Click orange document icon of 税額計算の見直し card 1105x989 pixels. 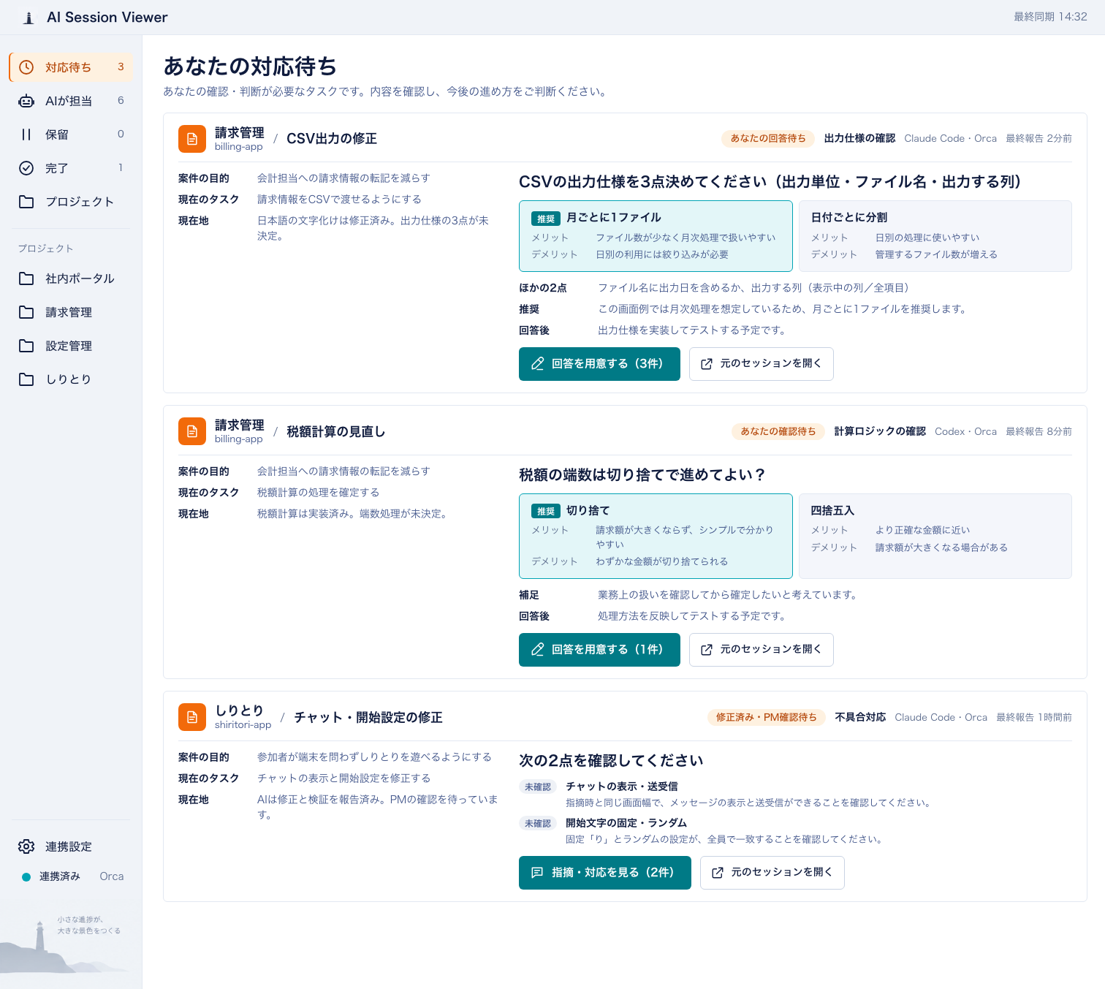point(192,431)
